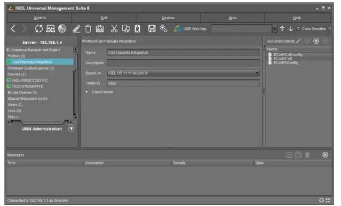Click the down arrow for next search result
Screen dimensions: 341x206
coord(291,29)
